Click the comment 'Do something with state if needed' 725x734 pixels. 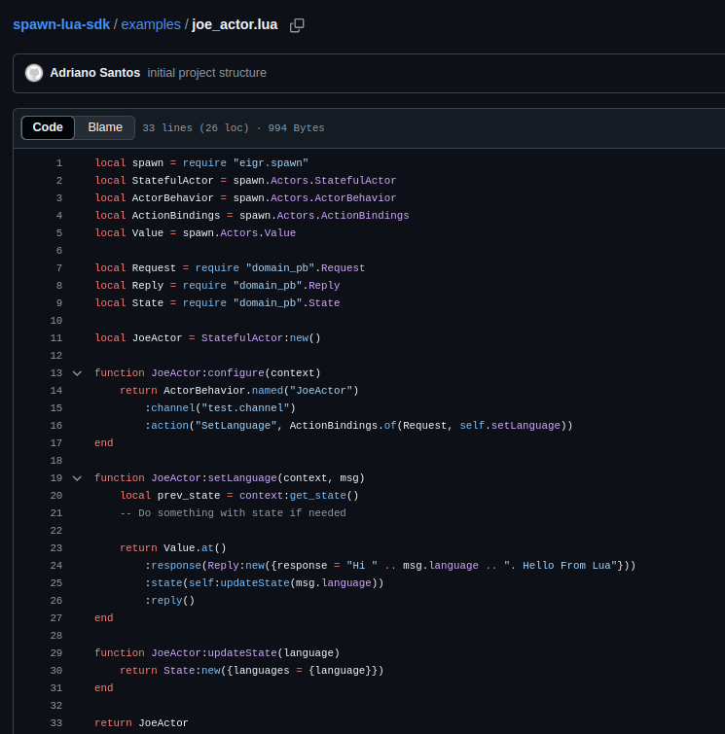coord(233,513)
